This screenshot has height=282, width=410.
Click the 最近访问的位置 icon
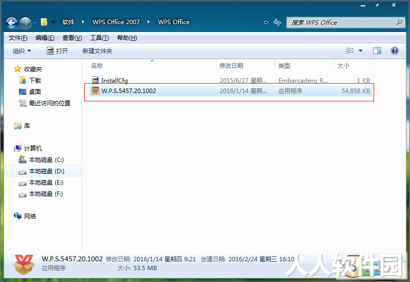(23, 103)
